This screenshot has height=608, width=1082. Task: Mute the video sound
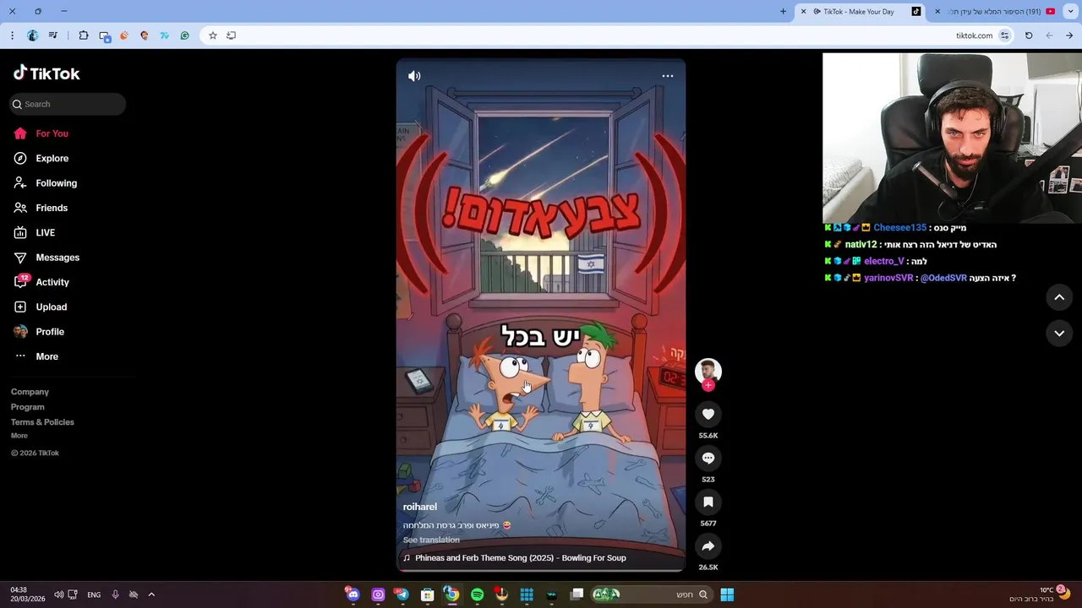coord(414,76)
